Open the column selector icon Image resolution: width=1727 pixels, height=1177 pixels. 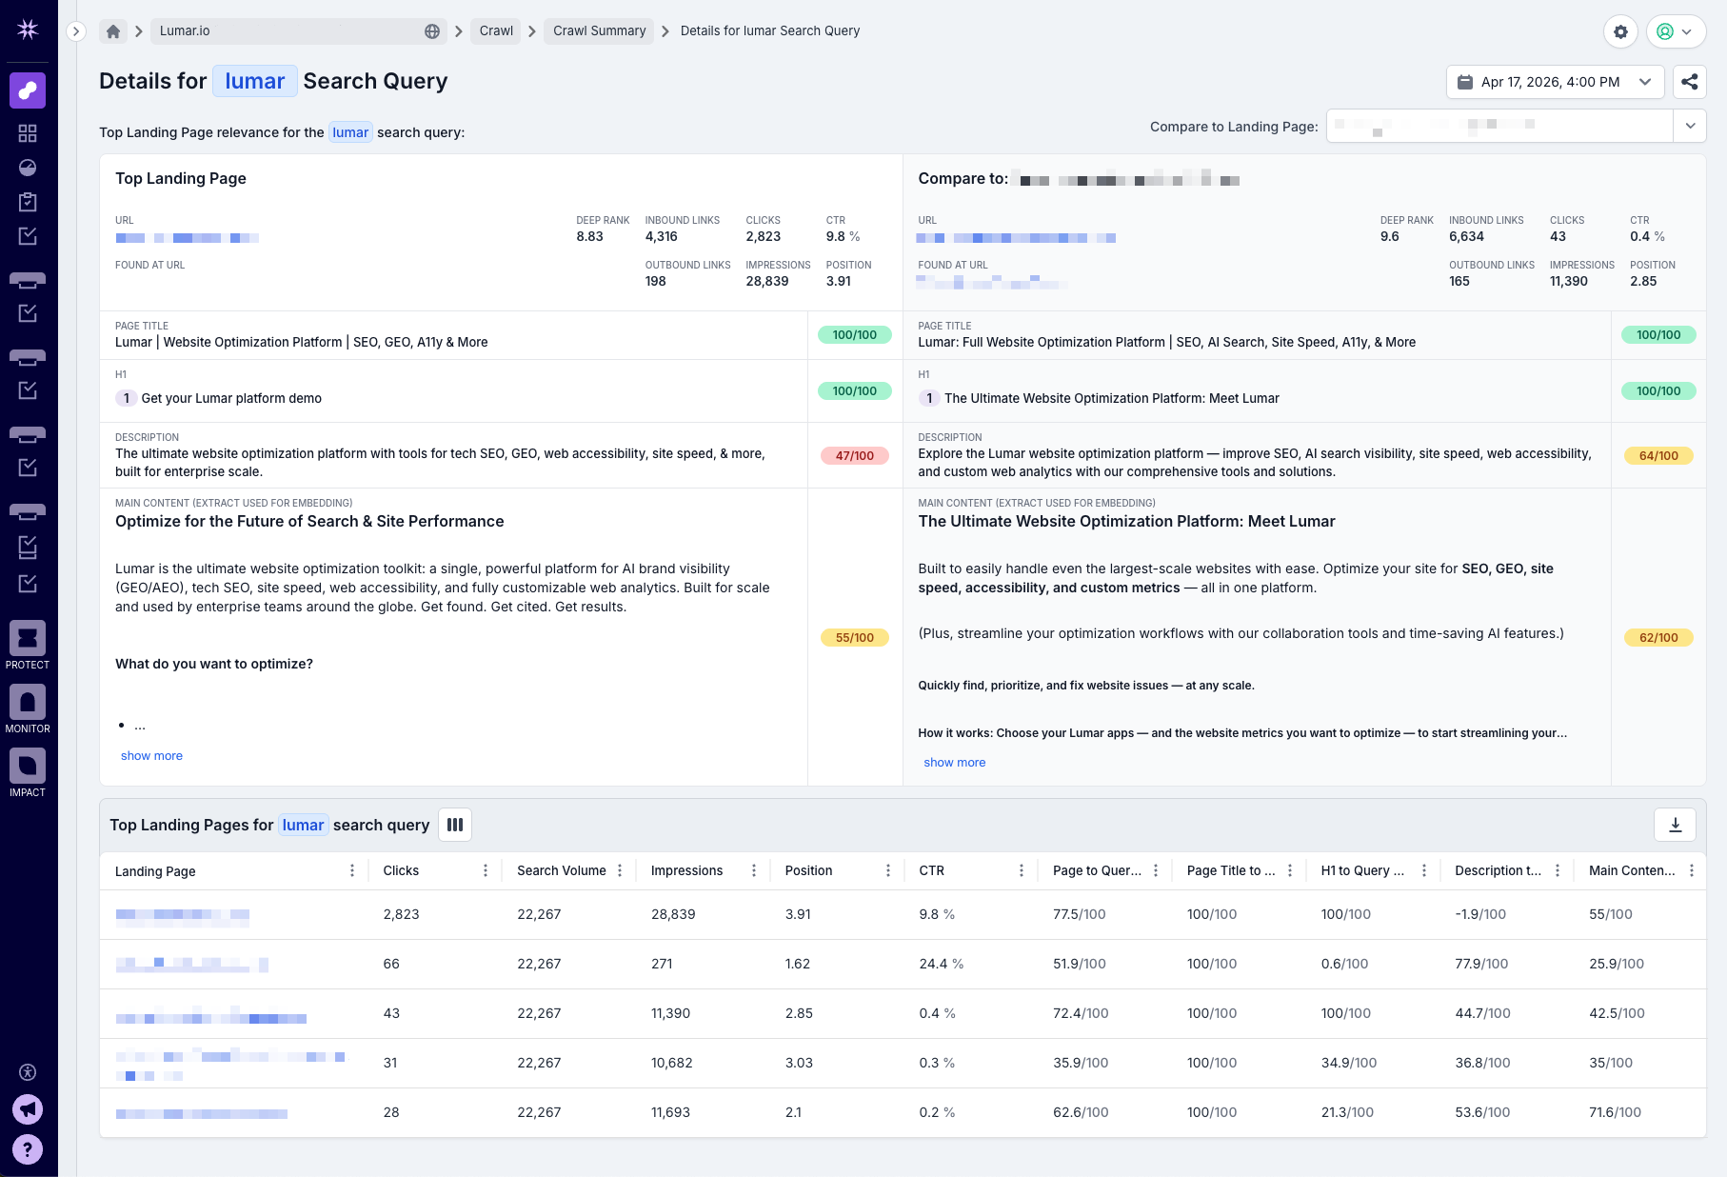455,825
